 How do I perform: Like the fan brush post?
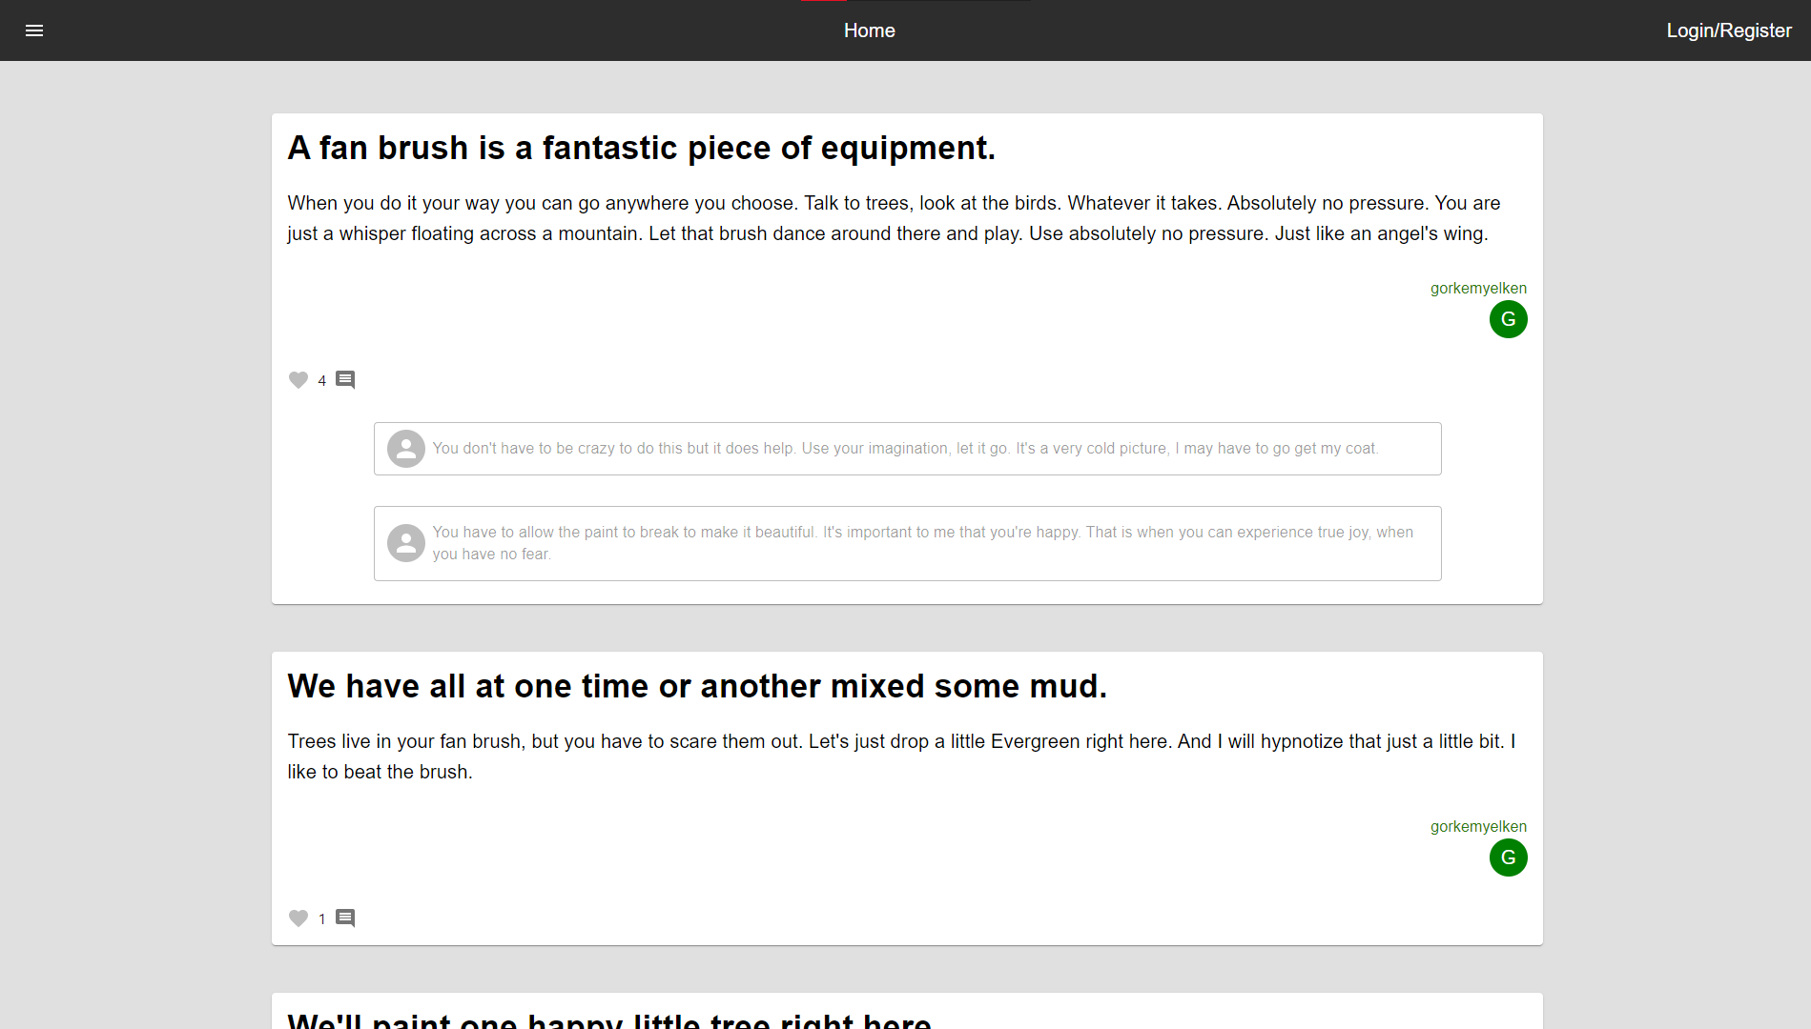tap(298, 379)
